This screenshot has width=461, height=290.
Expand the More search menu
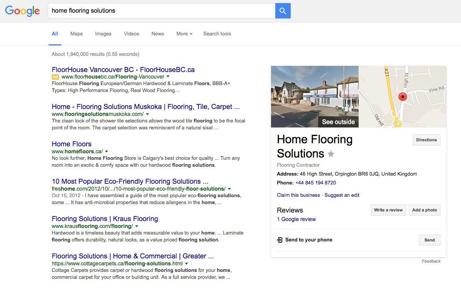(x=184, y=34)
